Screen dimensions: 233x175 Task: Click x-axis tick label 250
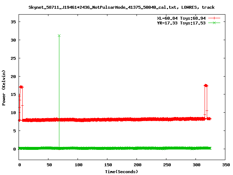coord(167,165)
